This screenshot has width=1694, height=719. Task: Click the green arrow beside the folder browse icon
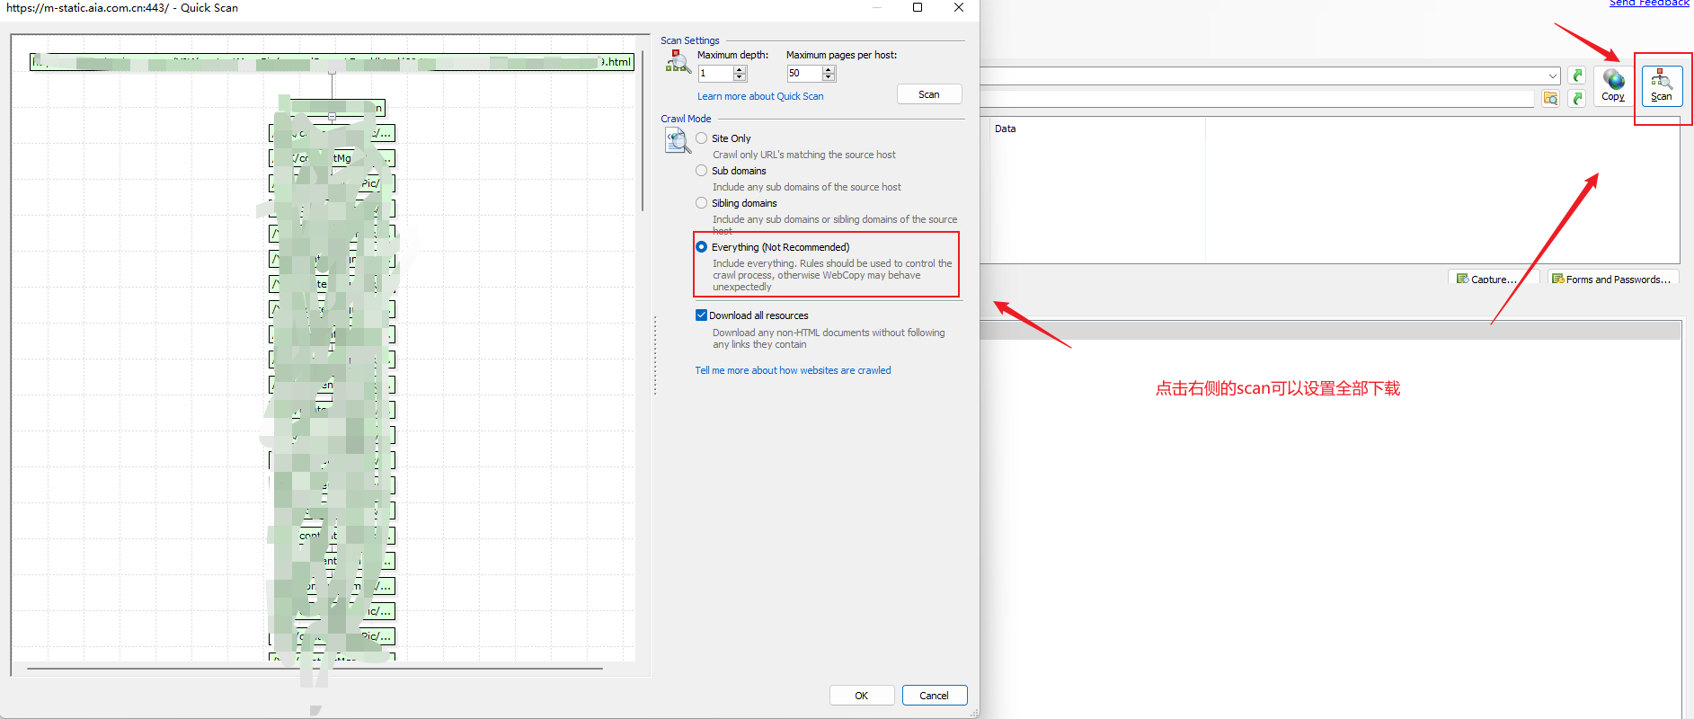click(1577, 99)
